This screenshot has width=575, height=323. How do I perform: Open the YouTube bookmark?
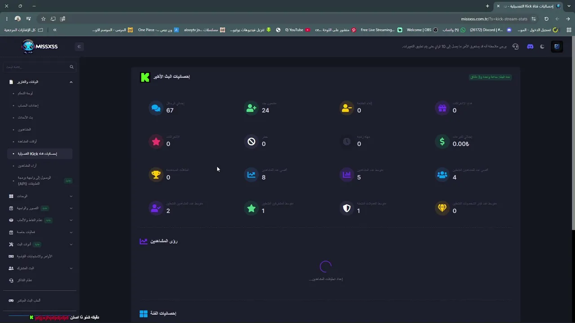[x=297, y=30]
